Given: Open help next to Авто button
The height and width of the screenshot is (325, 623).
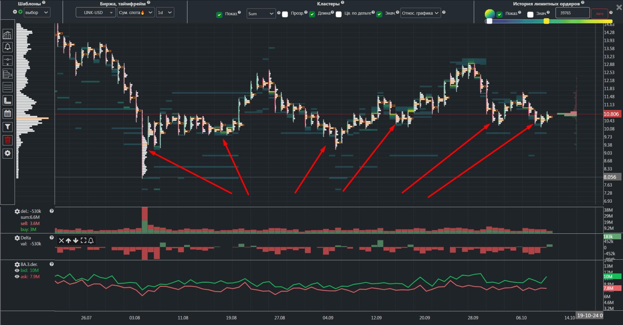Looking at the screenshot, I should coord(611,13).
